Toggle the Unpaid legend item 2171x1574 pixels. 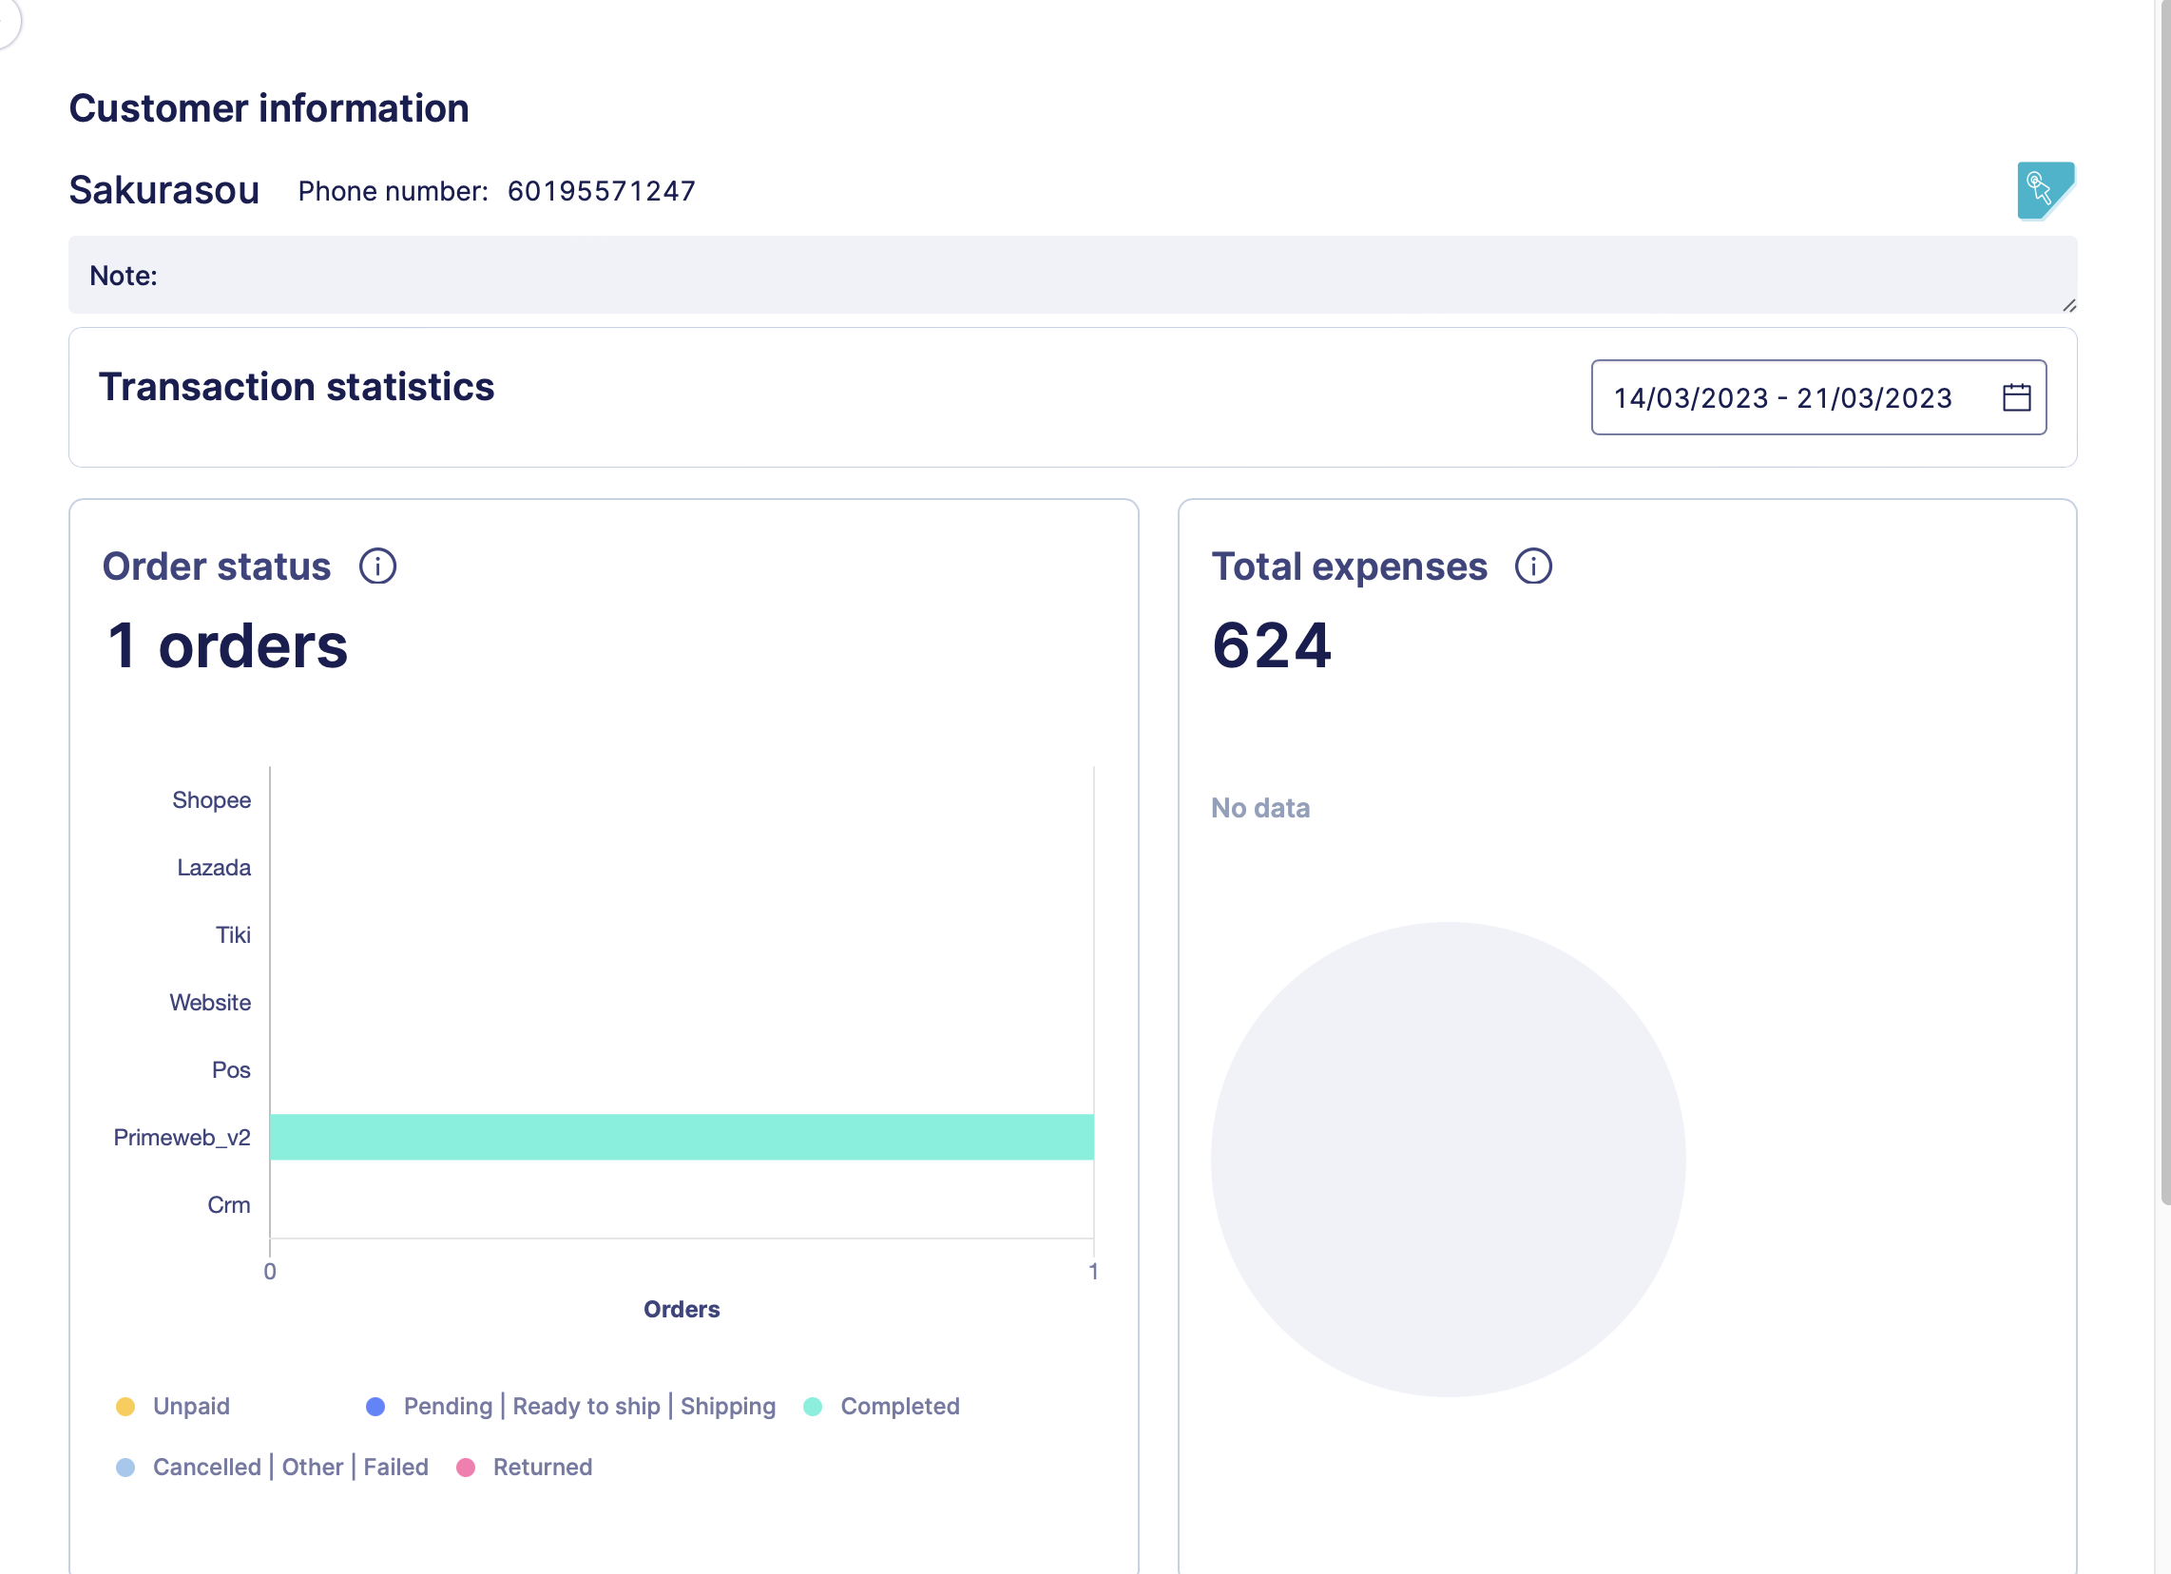coord(190,1407)
